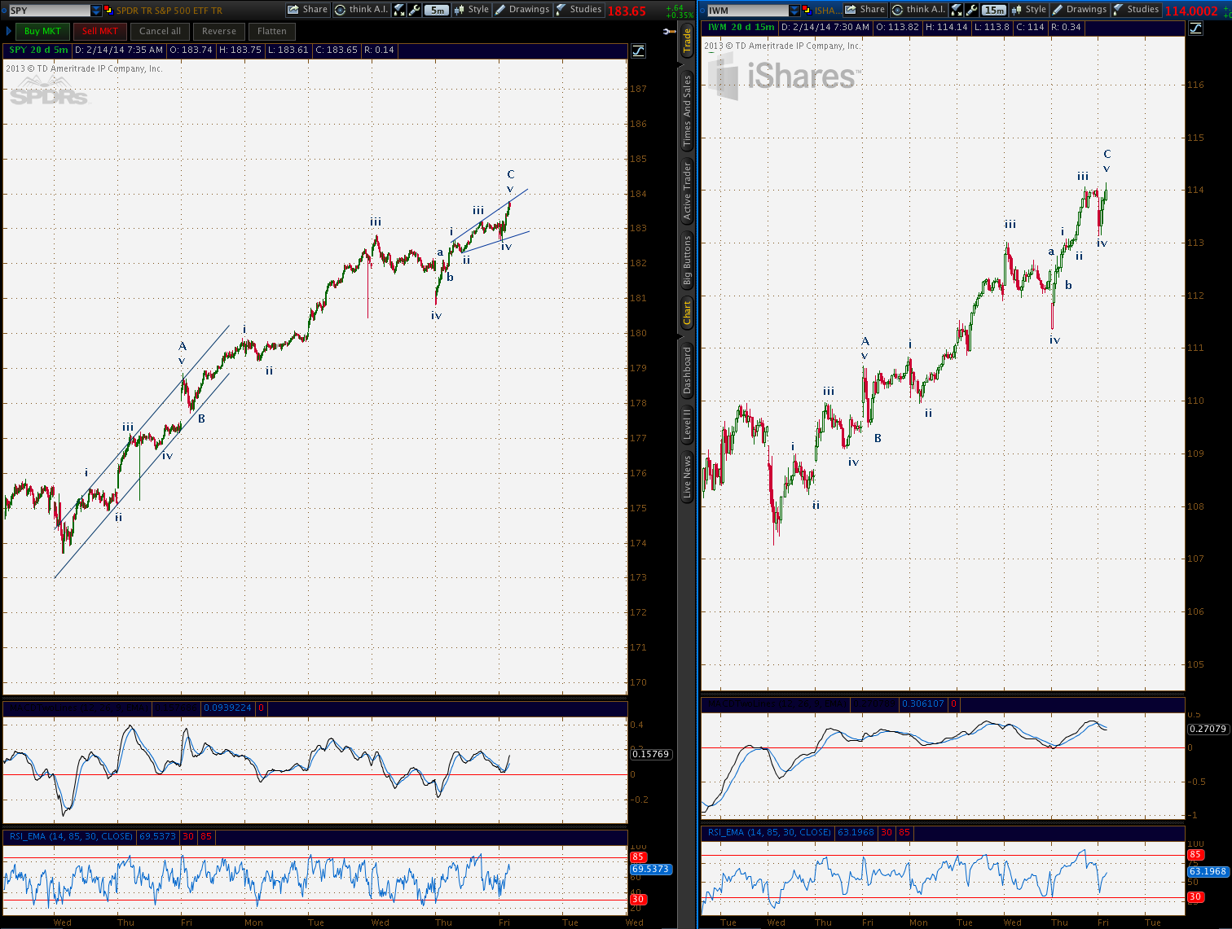Click the quick study flask icon on SPY chart
The image size is (1232, 929).
click(x=400, y=11)
